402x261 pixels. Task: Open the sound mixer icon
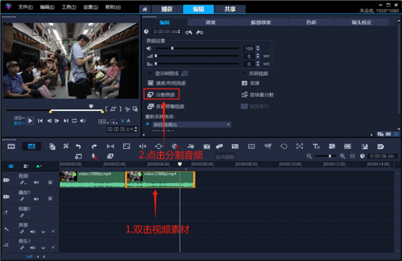tap(191, 146)
